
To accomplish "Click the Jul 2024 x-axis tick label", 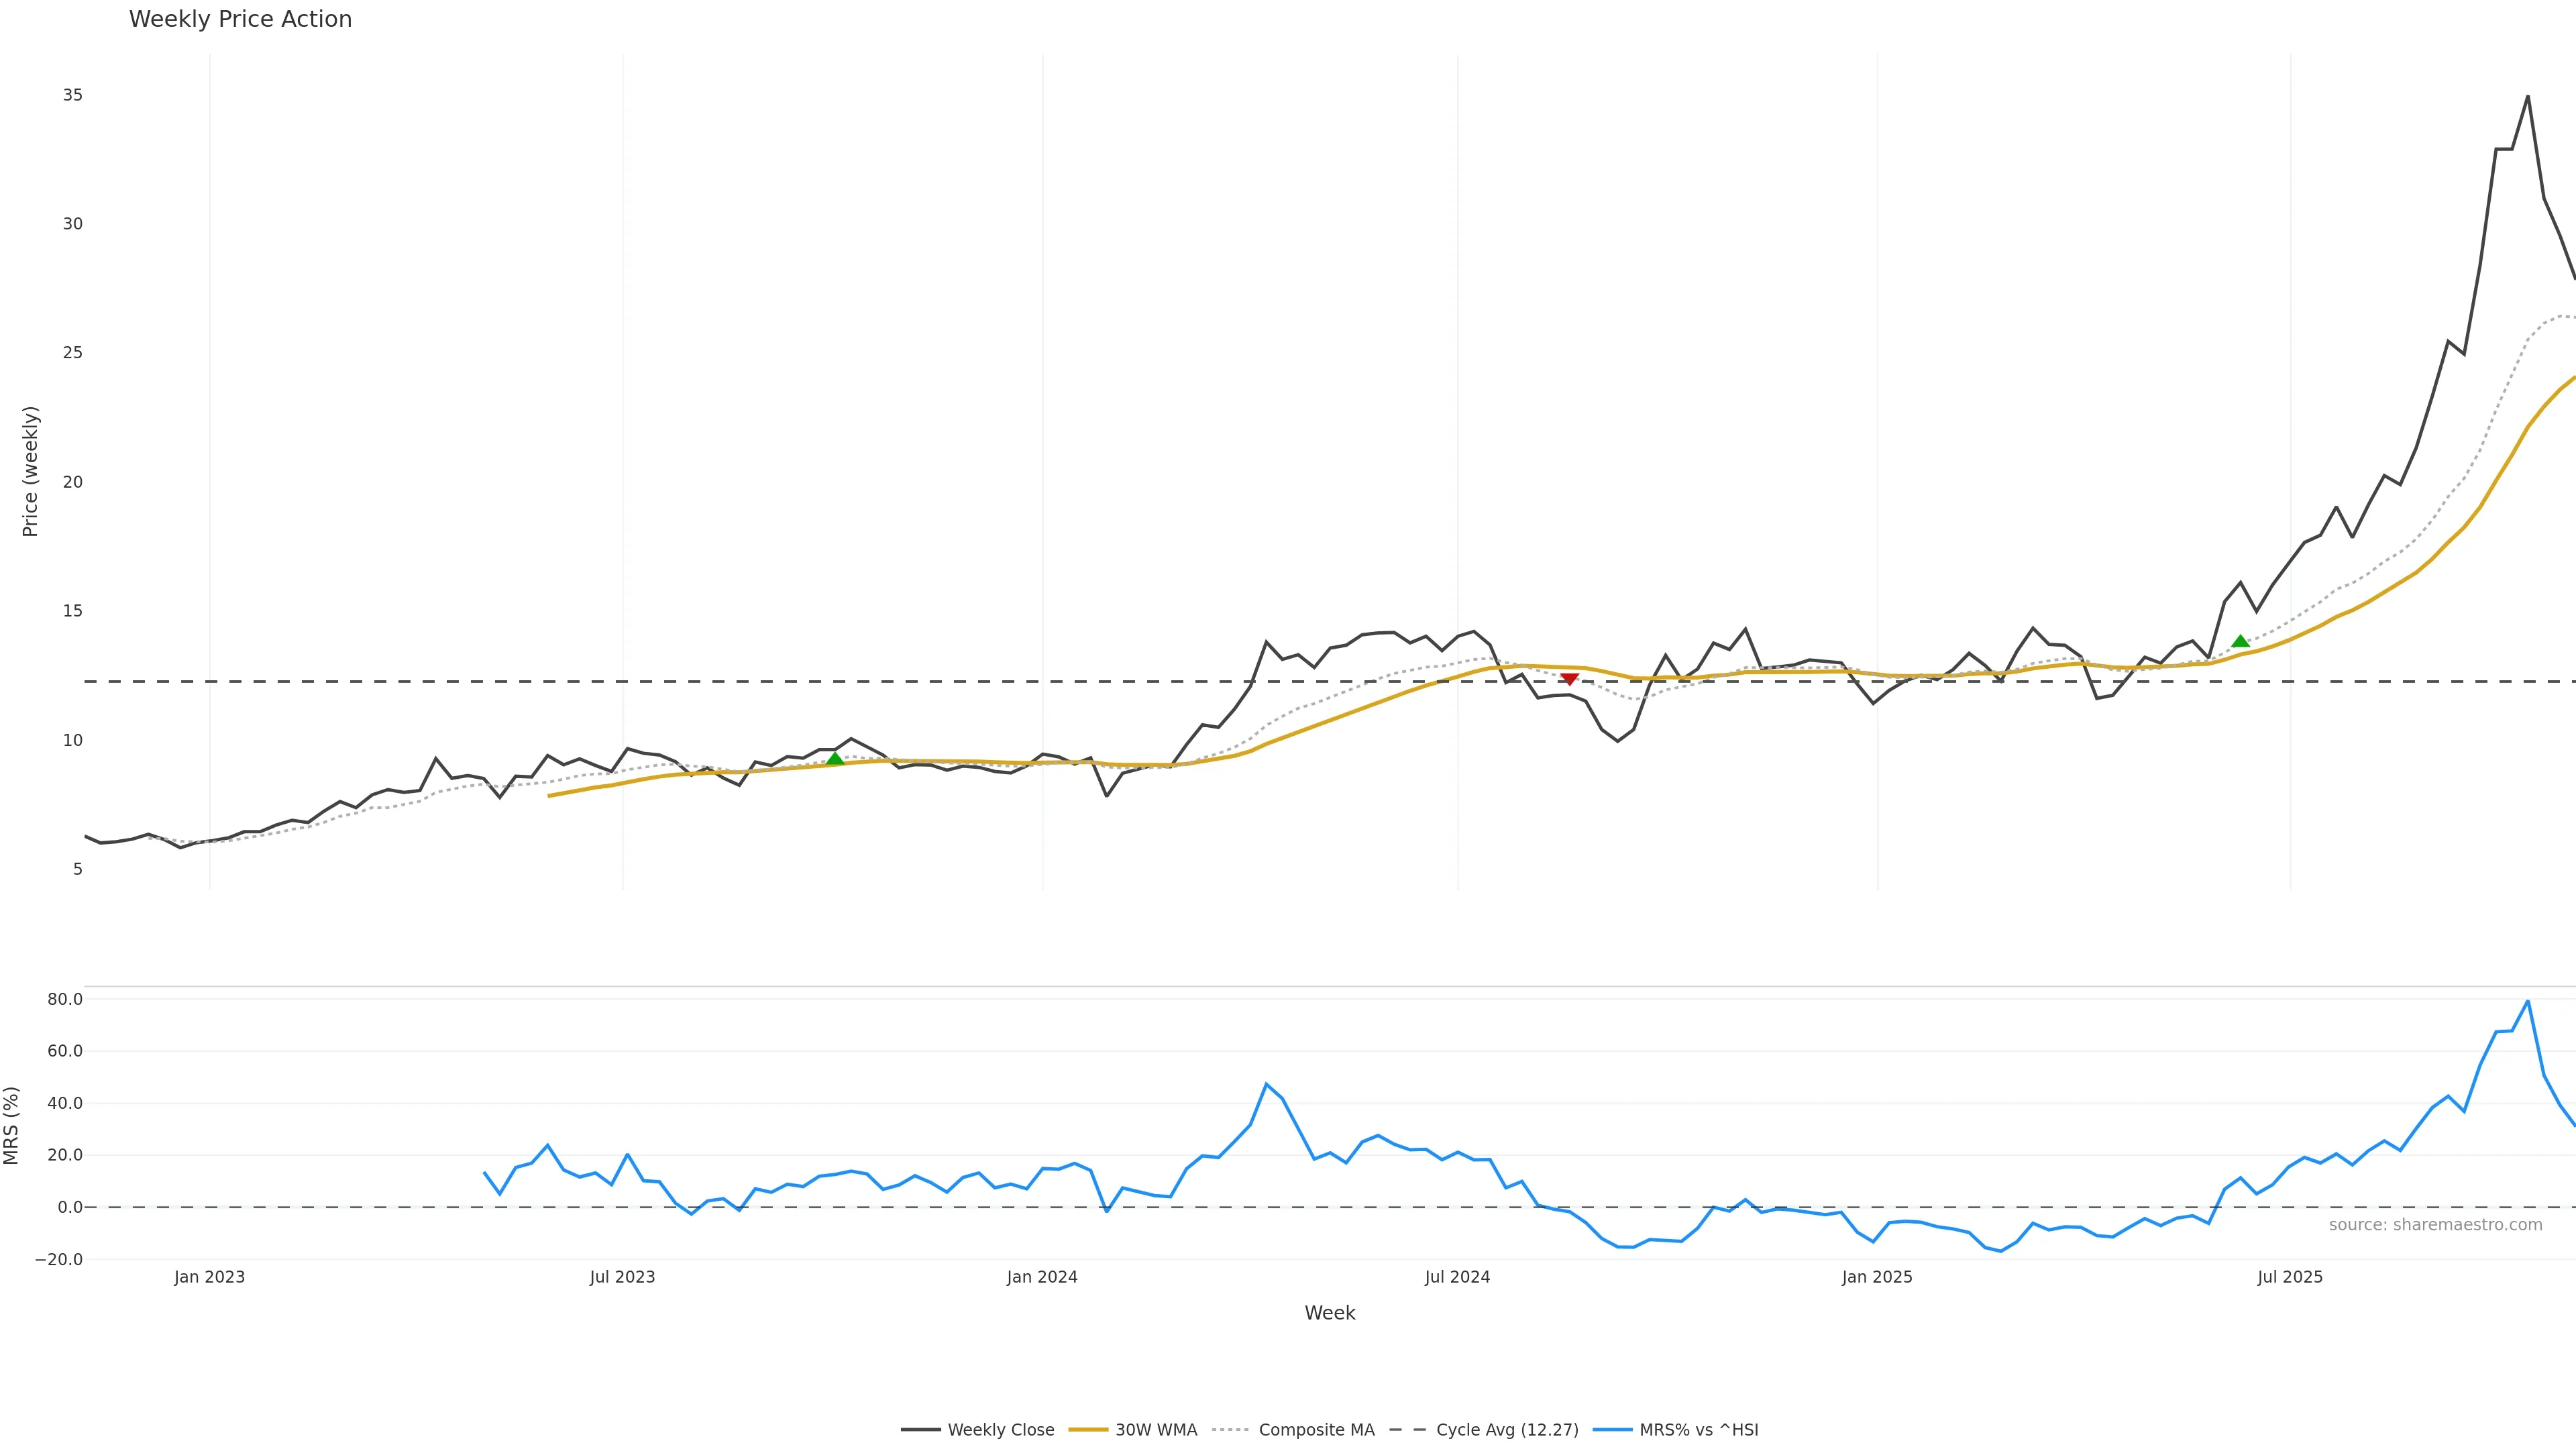I will coord(1457,1277).
